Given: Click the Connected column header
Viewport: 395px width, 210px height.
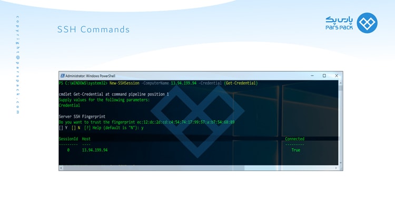Looking at the screenshot, I should pyautogui.click(x=294, y=139).
